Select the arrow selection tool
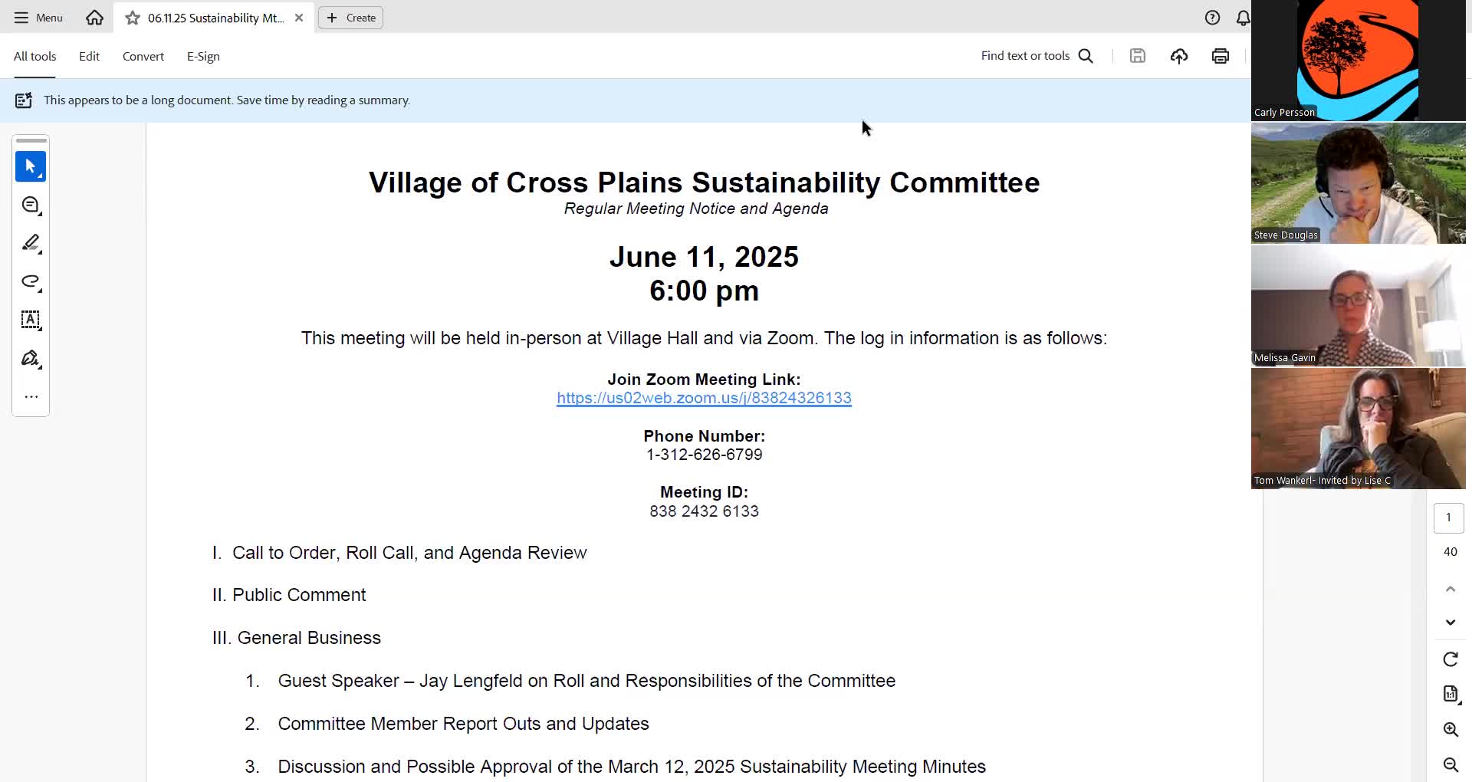This screenshot has height=782, width=1472. click(x=31, y=166)
